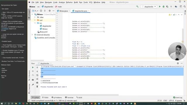Go to the next highlighted problem in the editor
The width and height of the screenshot is (187, 105).
point(182,15)
